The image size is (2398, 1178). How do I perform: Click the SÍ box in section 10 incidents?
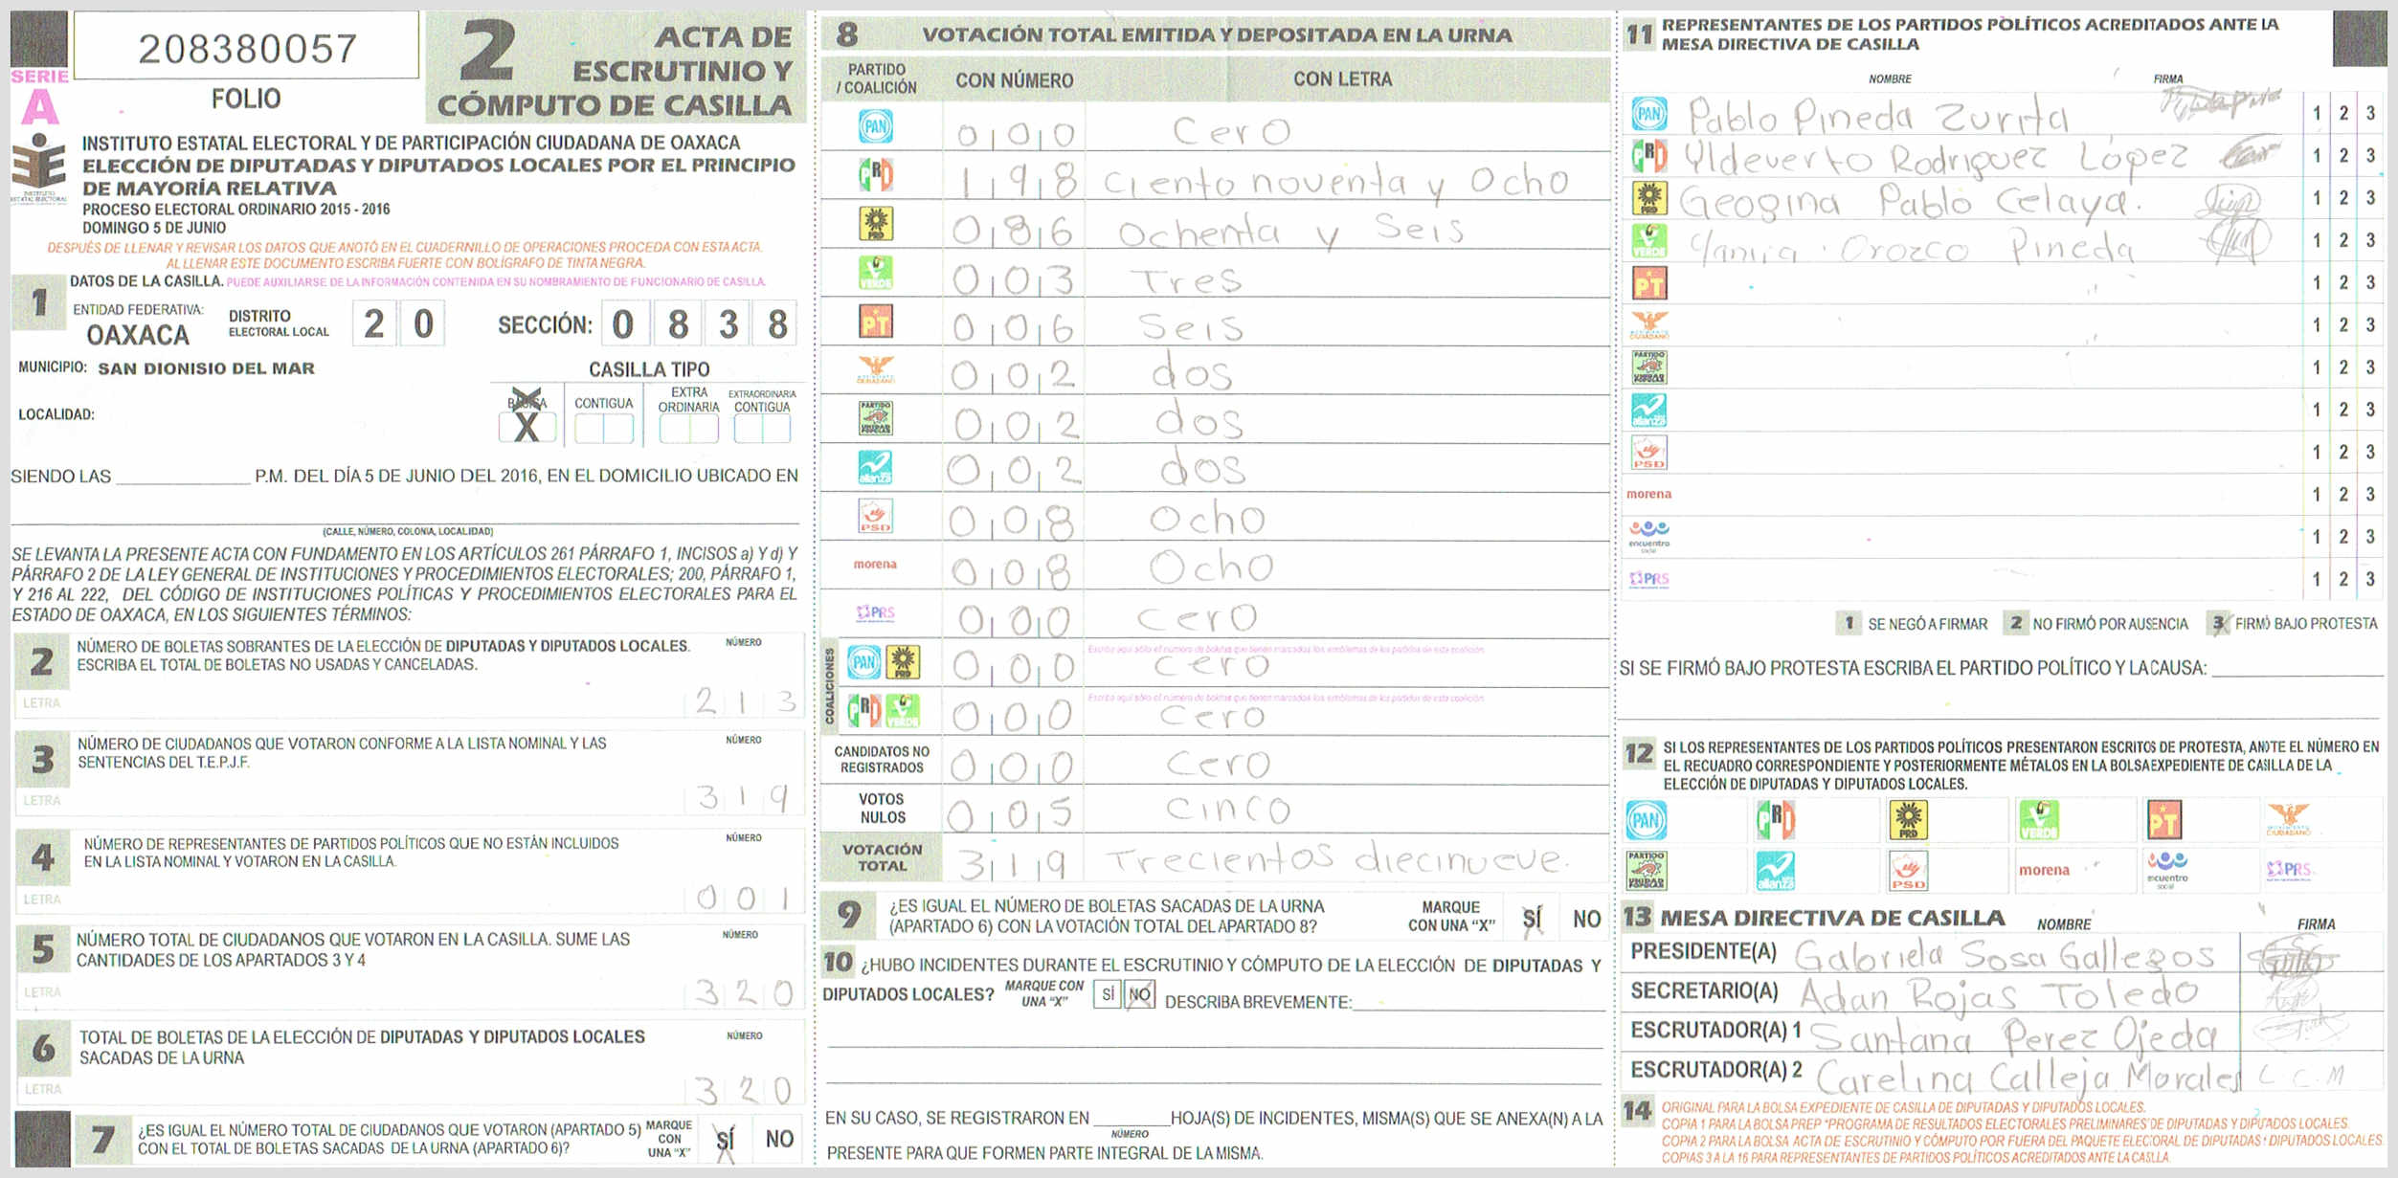click(1108, 994)
